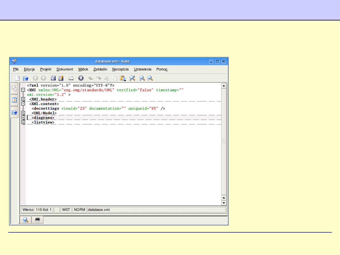The width and height of the screenshot is (340, 255).
Task: Click the Paste clipboard toolbar icon
Action: 123,78
